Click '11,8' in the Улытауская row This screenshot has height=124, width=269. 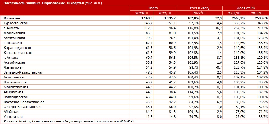(x=149, y=117)
